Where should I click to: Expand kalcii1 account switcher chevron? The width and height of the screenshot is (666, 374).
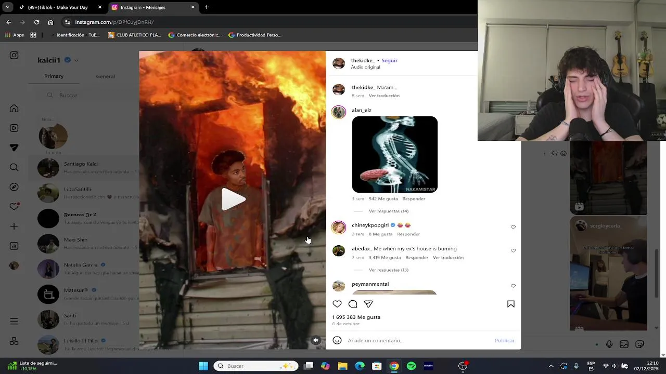(76, 60)
